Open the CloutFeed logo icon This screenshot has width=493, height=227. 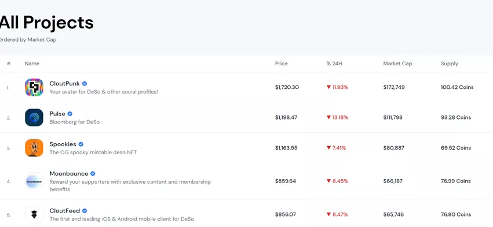tap(34, 215)
